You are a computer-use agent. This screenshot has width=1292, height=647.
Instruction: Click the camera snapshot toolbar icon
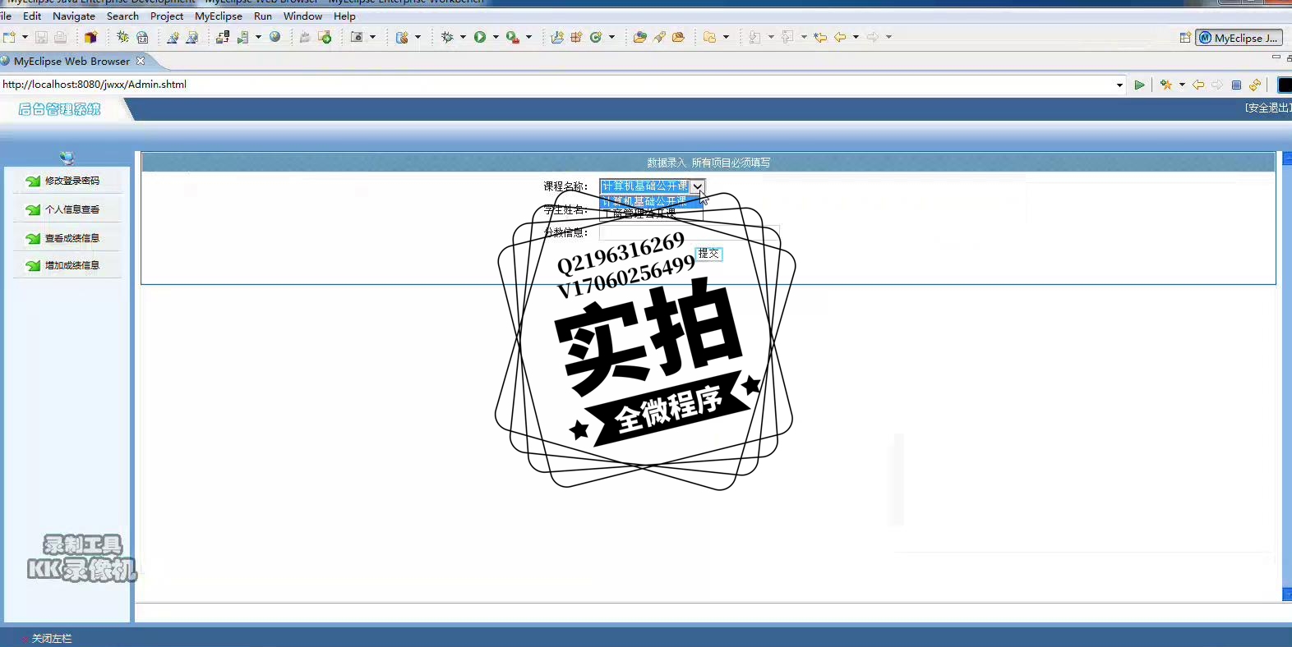[x=357, y=37]
